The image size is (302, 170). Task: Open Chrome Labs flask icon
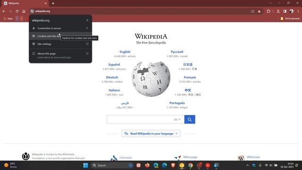pos(278,11)
